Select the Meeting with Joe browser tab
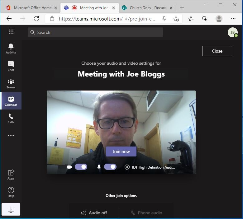Image resolution: width=243 pixels, height=219 pixels. click(x=89, y=8)
